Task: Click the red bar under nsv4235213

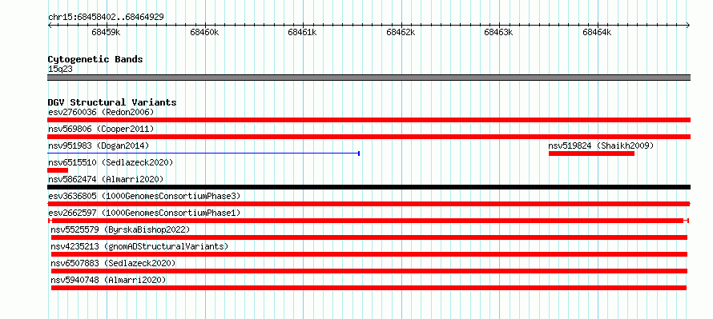Action: 369,254
